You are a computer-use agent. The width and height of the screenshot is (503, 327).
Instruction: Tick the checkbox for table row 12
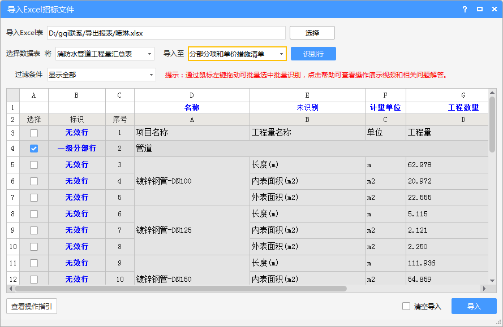pyautogui.click(x=34, y=280)
